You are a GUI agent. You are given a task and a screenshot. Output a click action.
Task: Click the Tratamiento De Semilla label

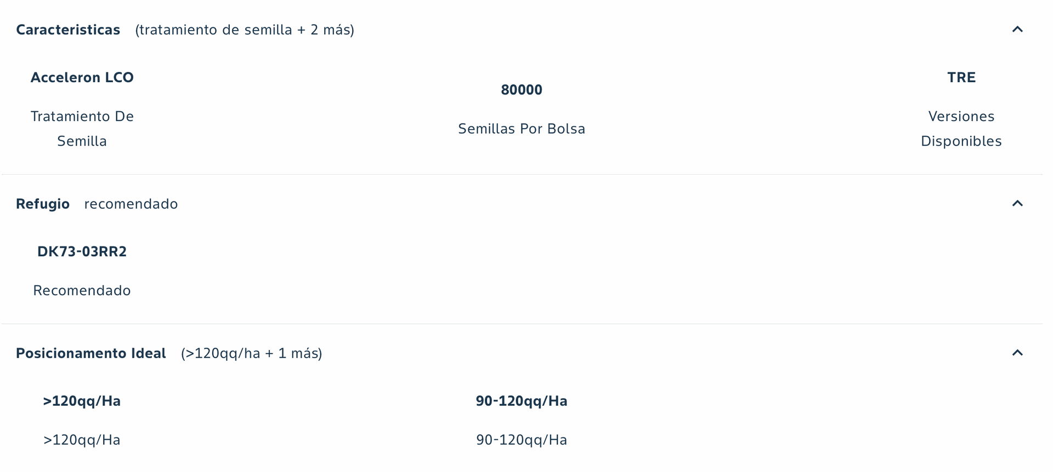pyautogui.click(x=82, y=129)
